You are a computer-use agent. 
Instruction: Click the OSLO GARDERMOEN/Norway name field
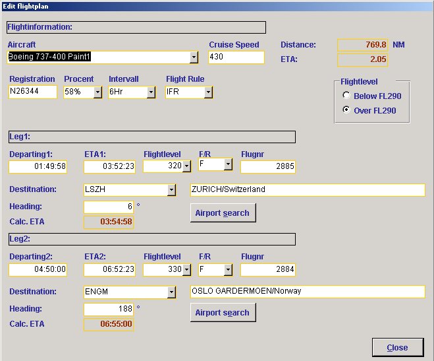pyautogui.click(x=308, y=292)
